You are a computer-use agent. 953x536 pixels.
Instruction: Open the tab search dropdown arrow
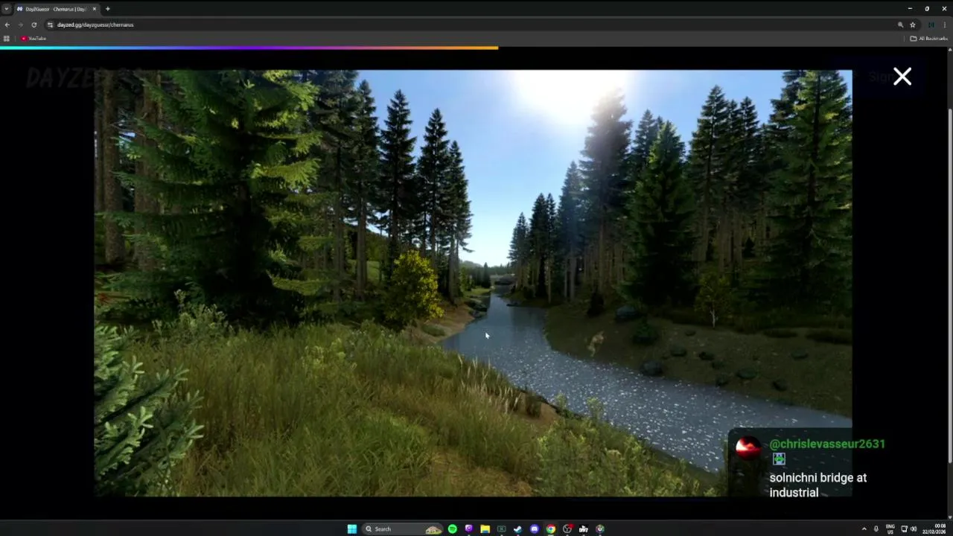click(7, 9)
